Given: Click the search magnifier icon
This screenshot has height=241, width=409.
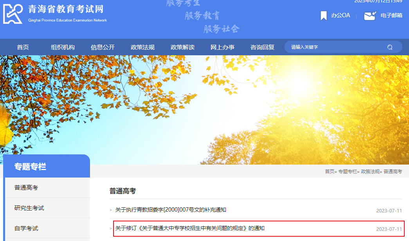Looking at the screenshot, I should point(389,47).
